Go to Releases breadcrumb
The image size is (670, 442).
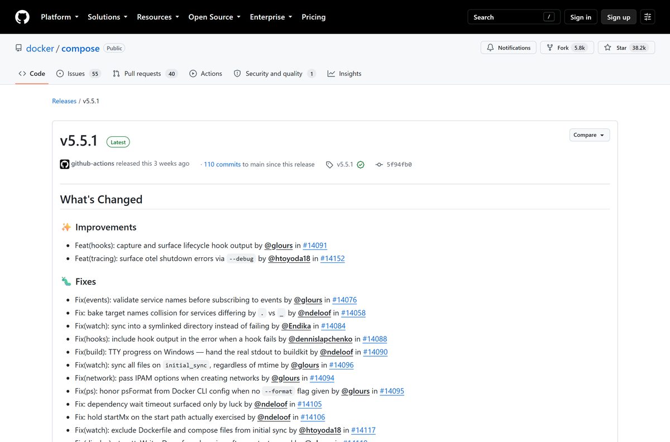point(64,101)
